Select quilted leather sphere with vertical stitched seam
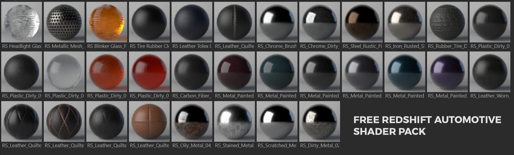Image resolution: width=514 pixels, height=155 pixels. tap(234, 22)
